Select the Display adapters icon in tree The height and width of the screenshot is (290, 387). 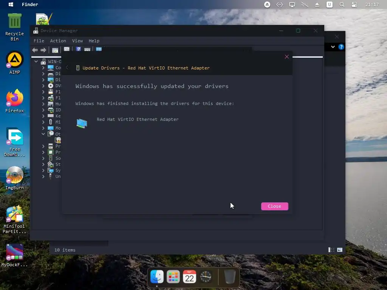point(51,80)
